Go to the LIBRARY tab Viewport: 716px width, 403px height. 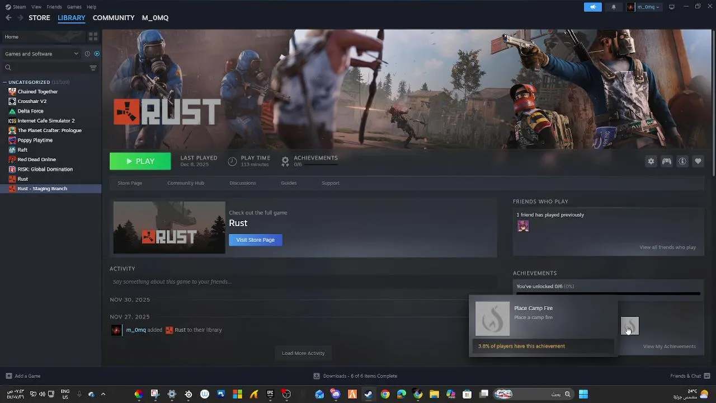[72, 18]
